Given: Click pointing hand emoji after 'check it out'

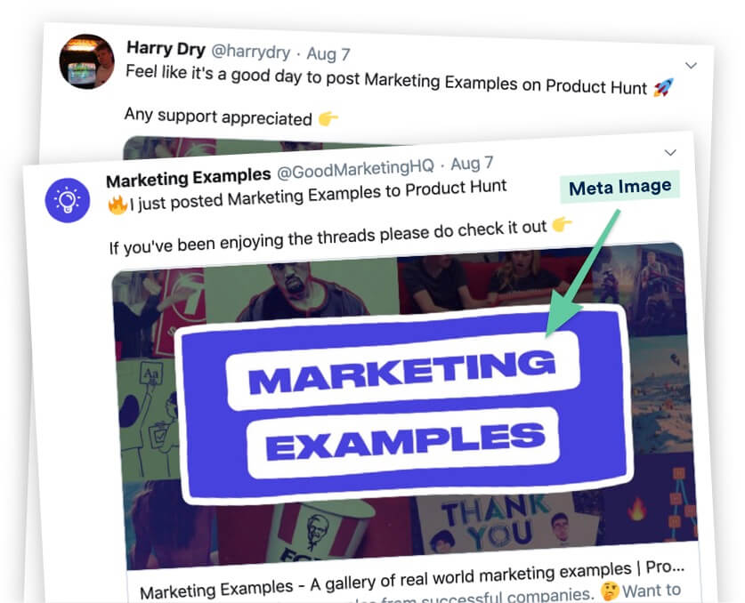Looking at the screenshot, I should pos(562,224).
